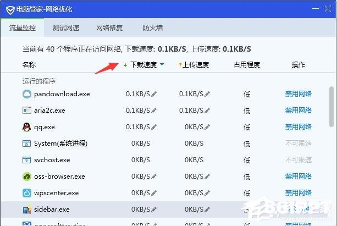The width and height of the screenshot is (337, 226).
Task: Edit upload speed limit for sidebar.exe
Action: 207,210
